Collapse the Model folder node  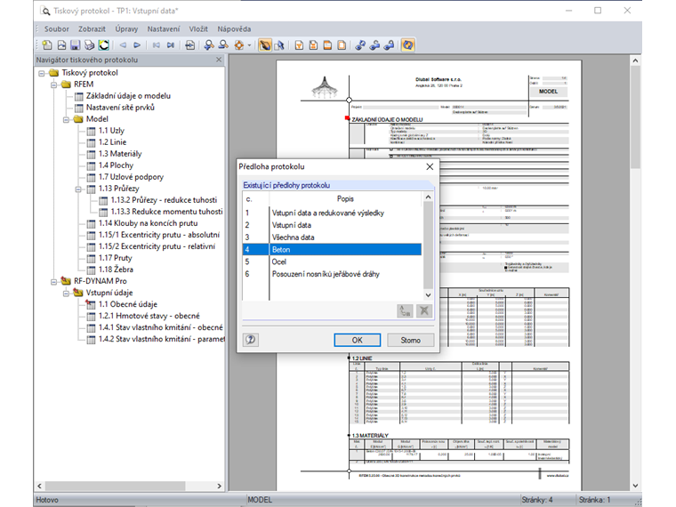pyautogui.click(x=66, y=119)
